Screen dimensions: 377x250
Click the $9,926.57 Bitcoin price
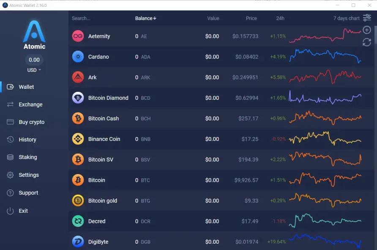point(246,180)
